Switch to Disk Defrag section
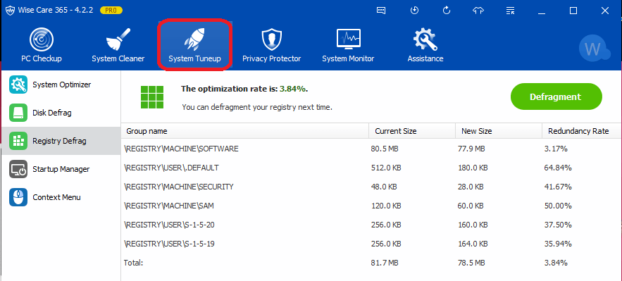The image size is (622, 281). coord(61,113)
